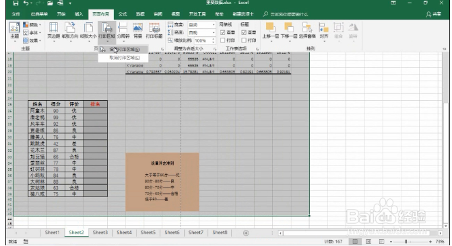Switch to Sheet4 tab
This screenshot has width=452, height=246.
124,233
